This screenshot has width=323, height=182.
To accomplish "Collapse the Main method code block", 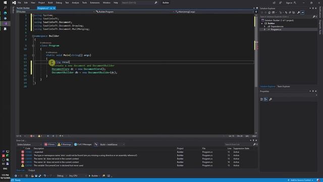I will (33, 55).
